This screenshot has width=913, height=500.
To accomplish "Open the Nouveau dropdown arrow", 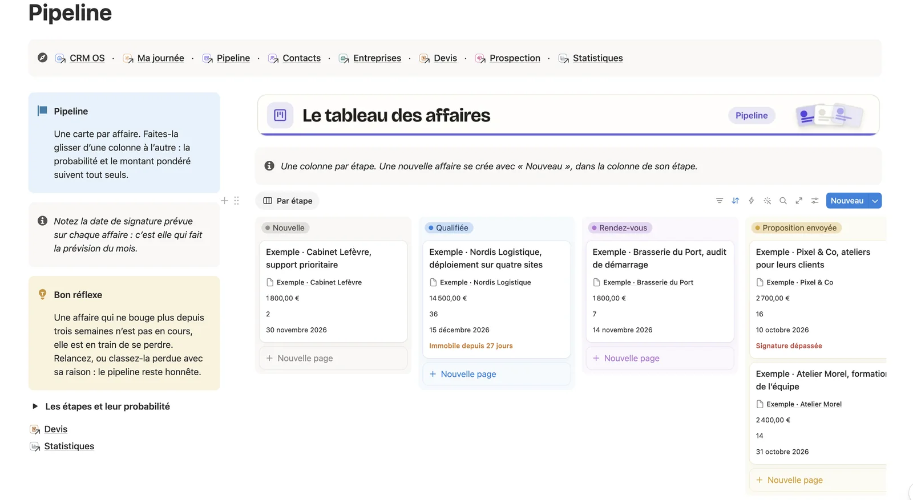I will (875, 201).
